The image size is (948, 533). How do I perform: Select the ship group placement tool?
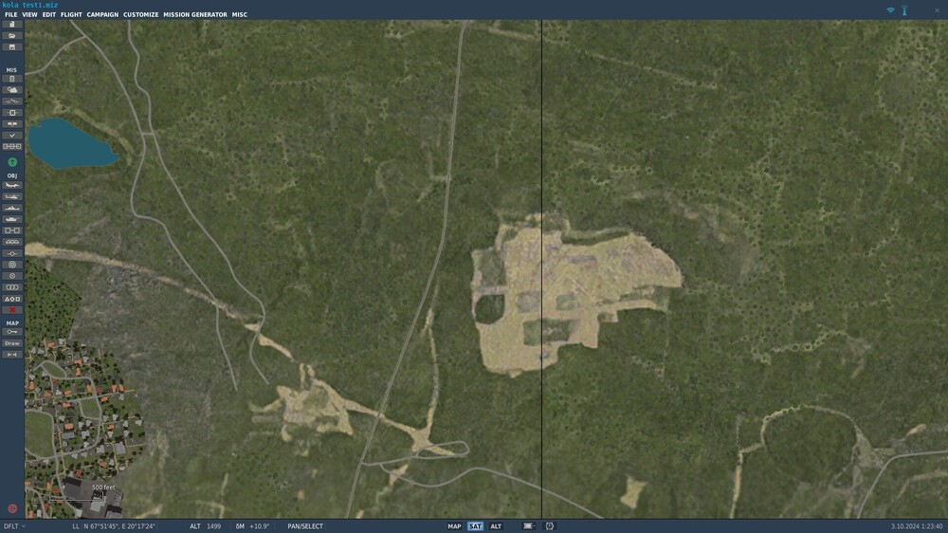12,208
